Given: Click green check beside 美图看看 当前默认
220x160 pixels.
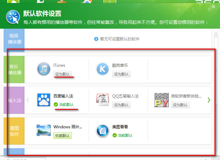Looking at the screenshot, I should point(115,135).
